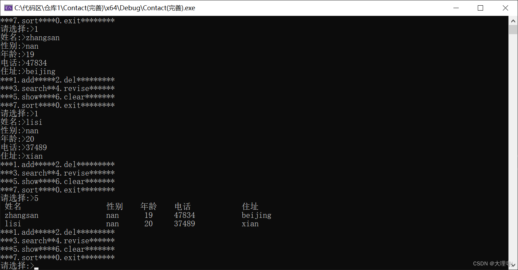Close the Contact console window
Viewport: 518px width, 270px height.
pos(505,8)
